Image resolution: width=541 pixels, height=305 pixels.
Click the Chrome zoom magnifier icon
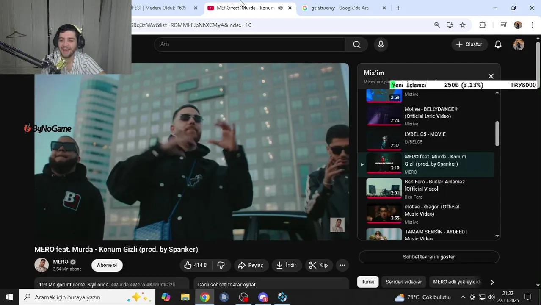pos(437,25)
